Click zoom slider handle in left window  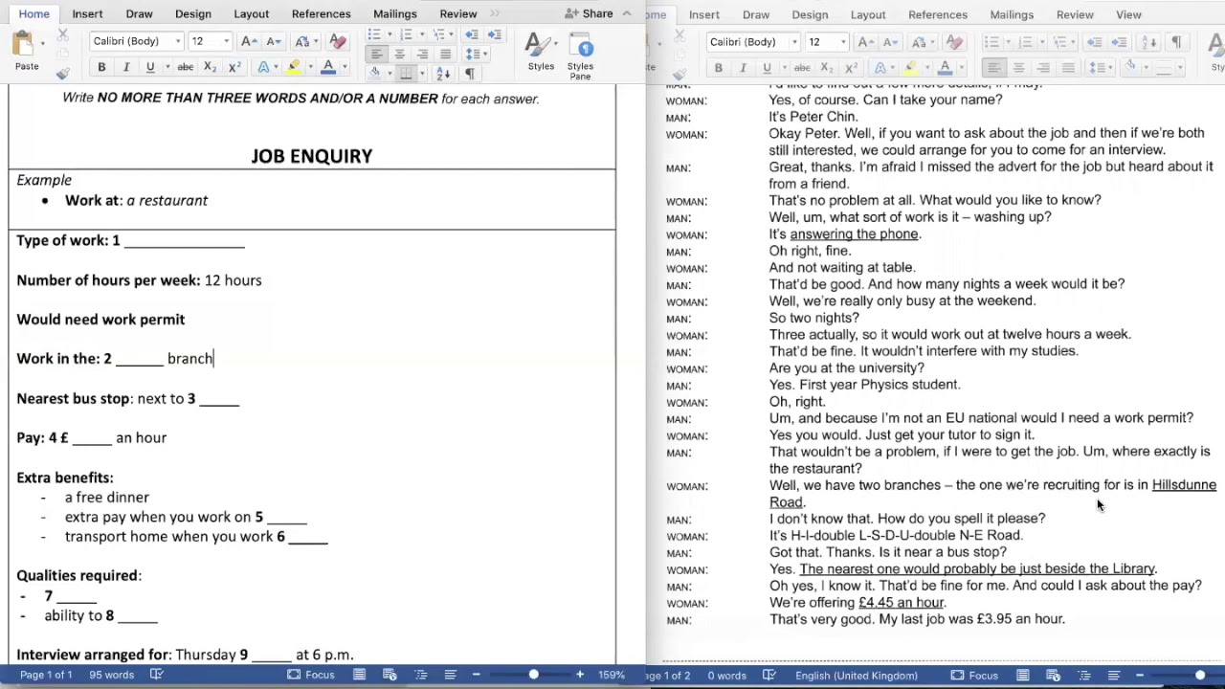(533, 675)
